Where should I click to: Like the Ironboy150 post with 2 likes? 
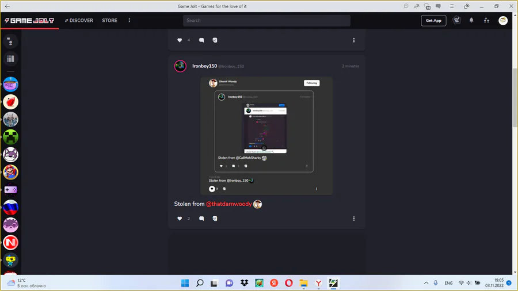click(x=180, y=219)
